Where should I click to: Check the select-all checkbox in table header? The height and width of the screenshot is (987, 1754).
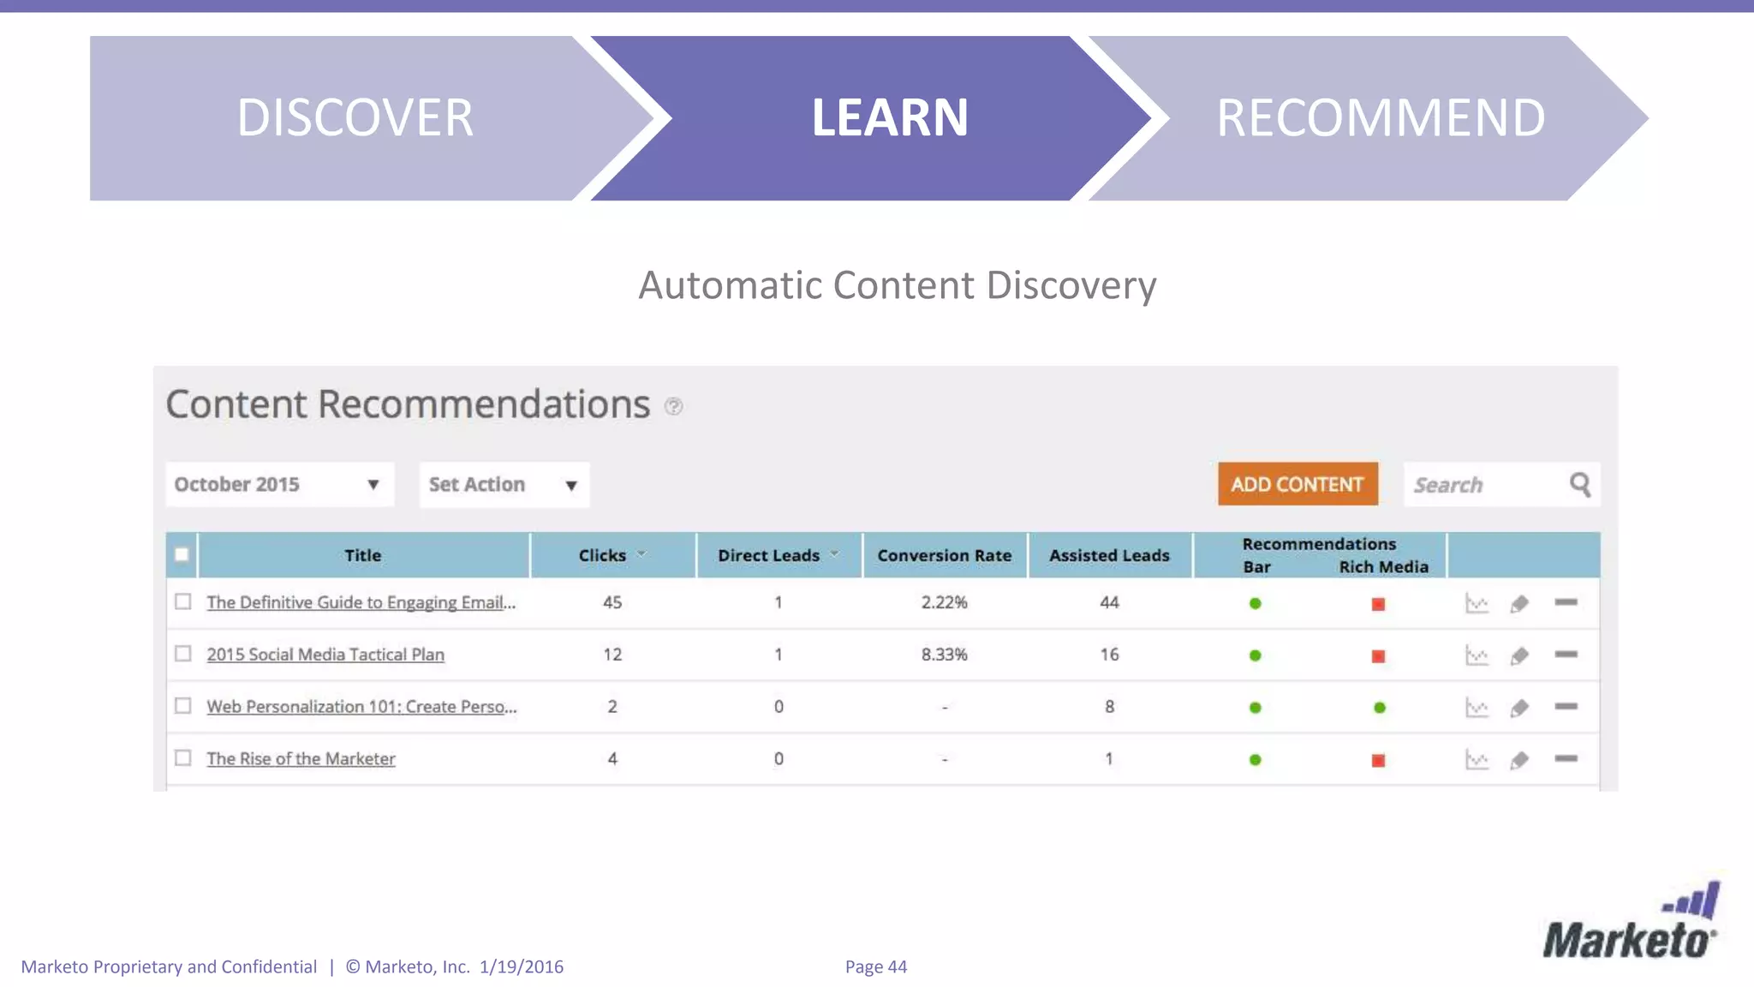coord(182,554)
